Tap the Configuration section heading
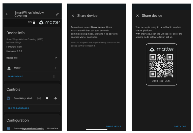The width and height of the screenshot is (193, 133). tap(18, 120)
